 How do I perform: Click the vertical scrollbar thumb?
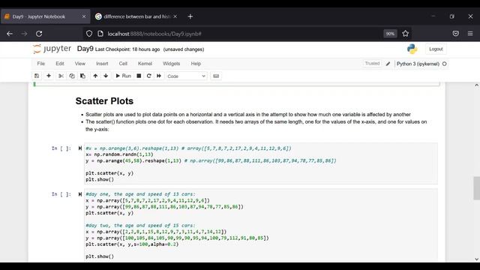[x=476, y=188]
